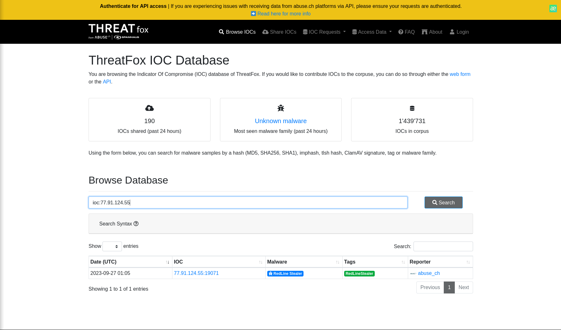Click the RedLineStealer green tag
561x330 pixels.
point(359,274)
